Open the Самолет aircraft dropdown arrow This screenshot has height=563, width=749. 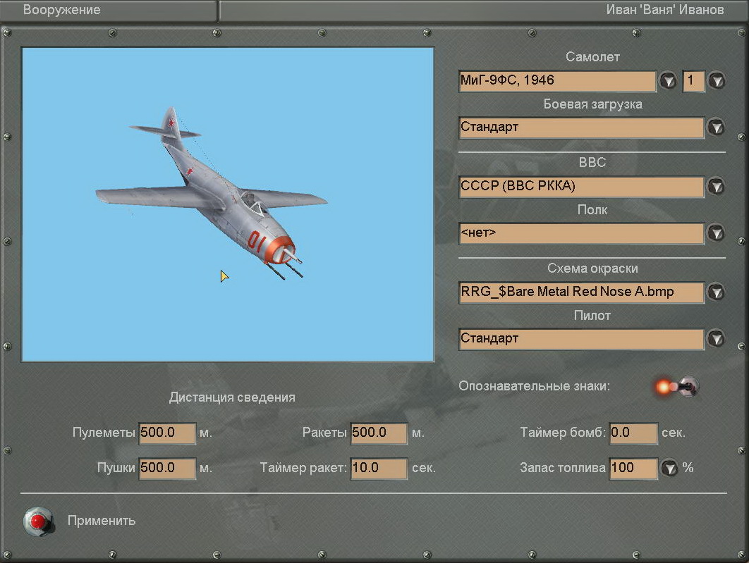(669, 80)
